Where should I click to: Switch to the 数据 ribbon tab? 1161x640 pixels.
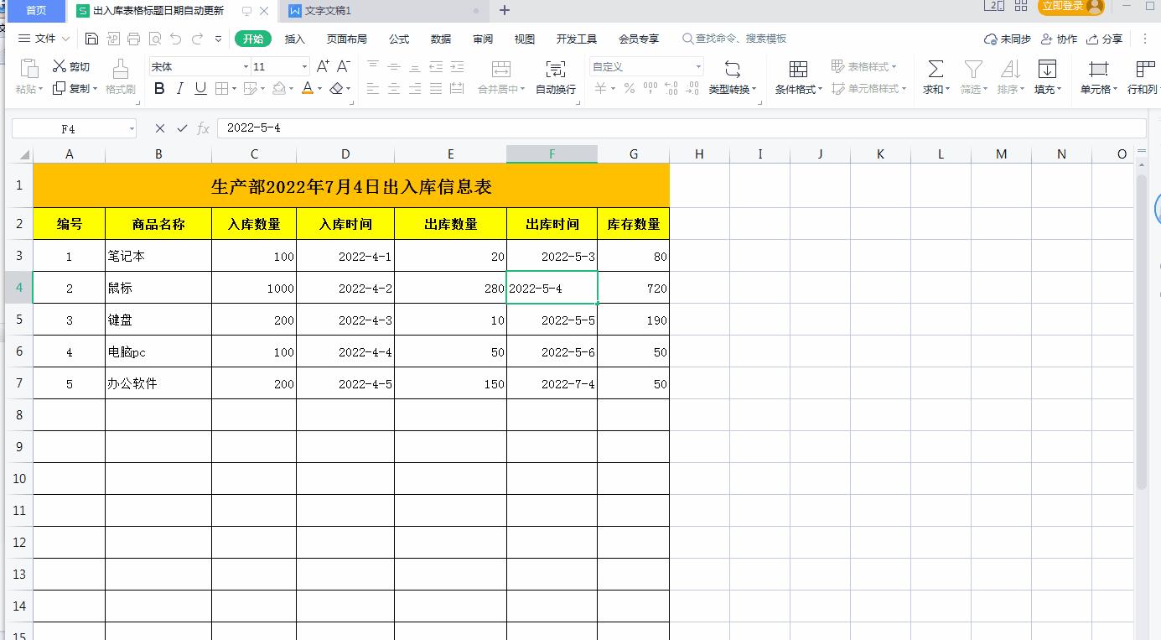(443, 38)
